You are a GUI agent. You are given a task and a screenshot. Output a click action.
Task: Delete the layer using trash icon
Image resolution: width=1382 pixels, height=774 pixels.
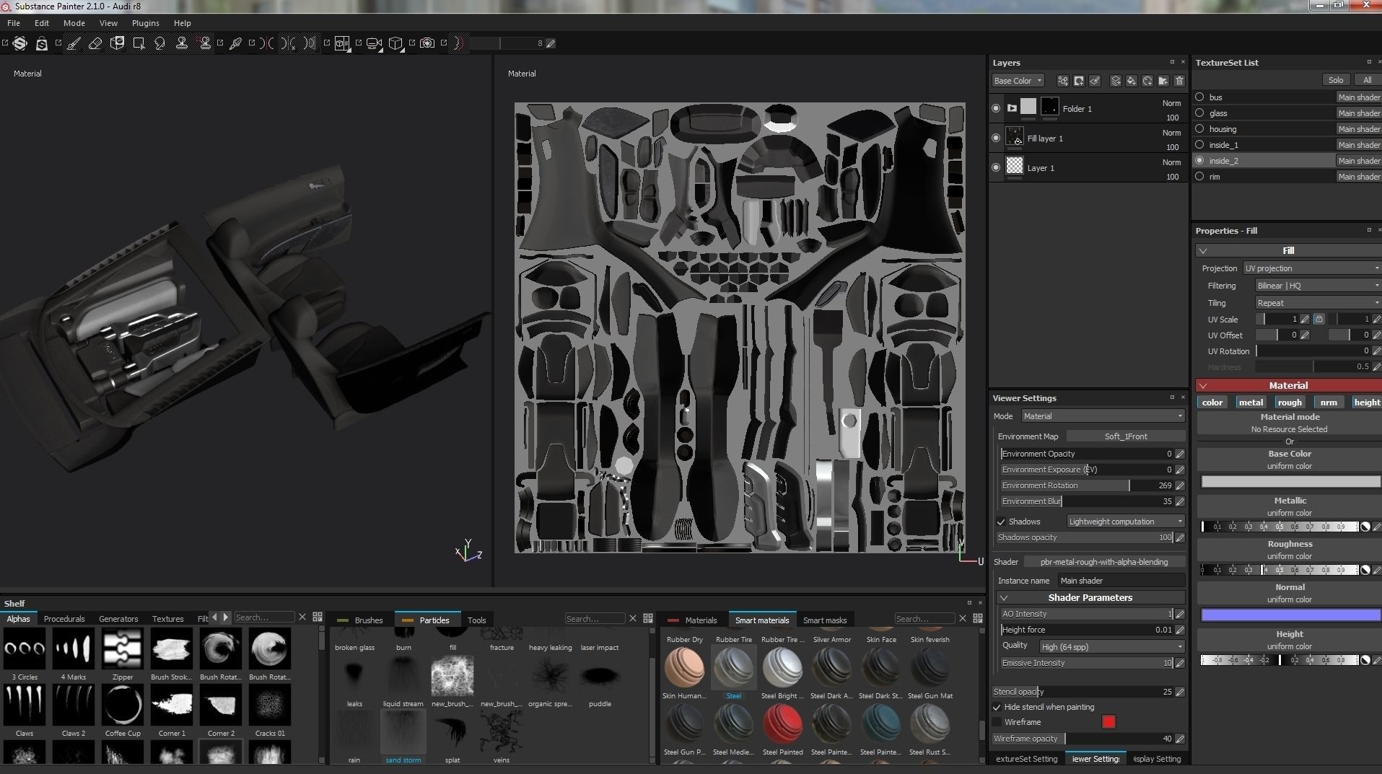[1179, 81]
